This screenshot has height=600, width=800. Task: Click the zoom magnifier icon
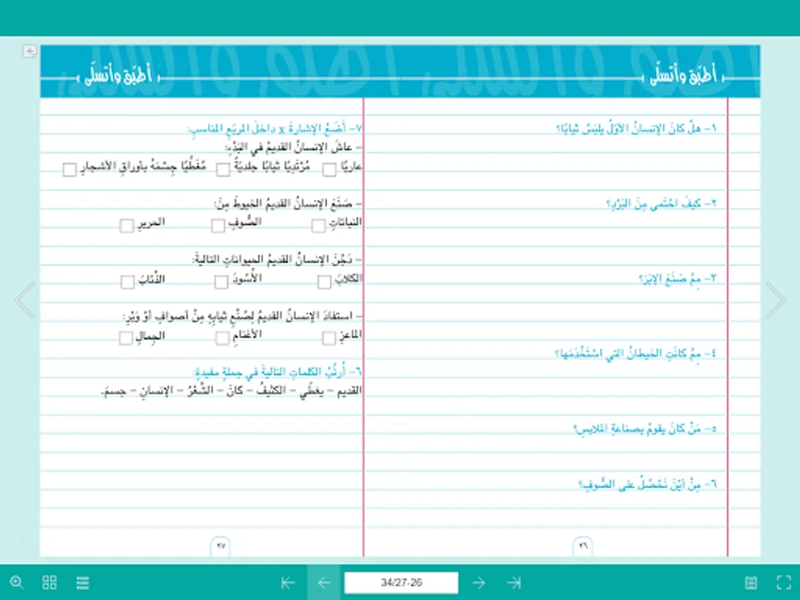pos(17,583)
